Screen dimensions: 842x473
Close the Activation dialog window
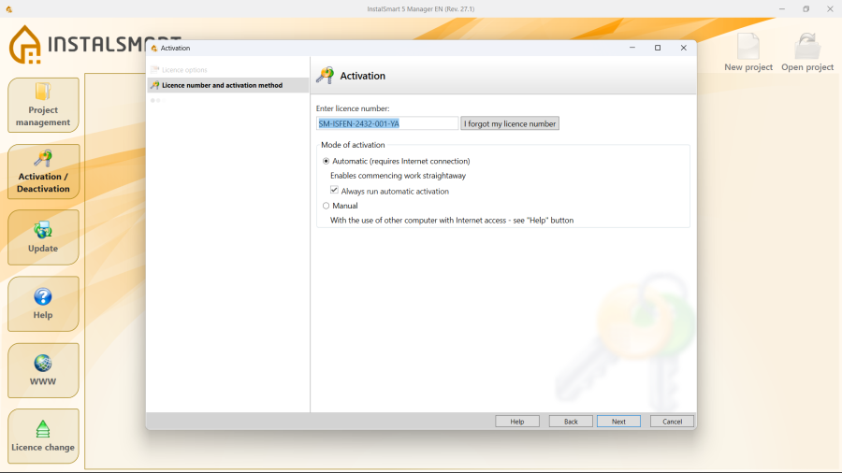point(684,48)
